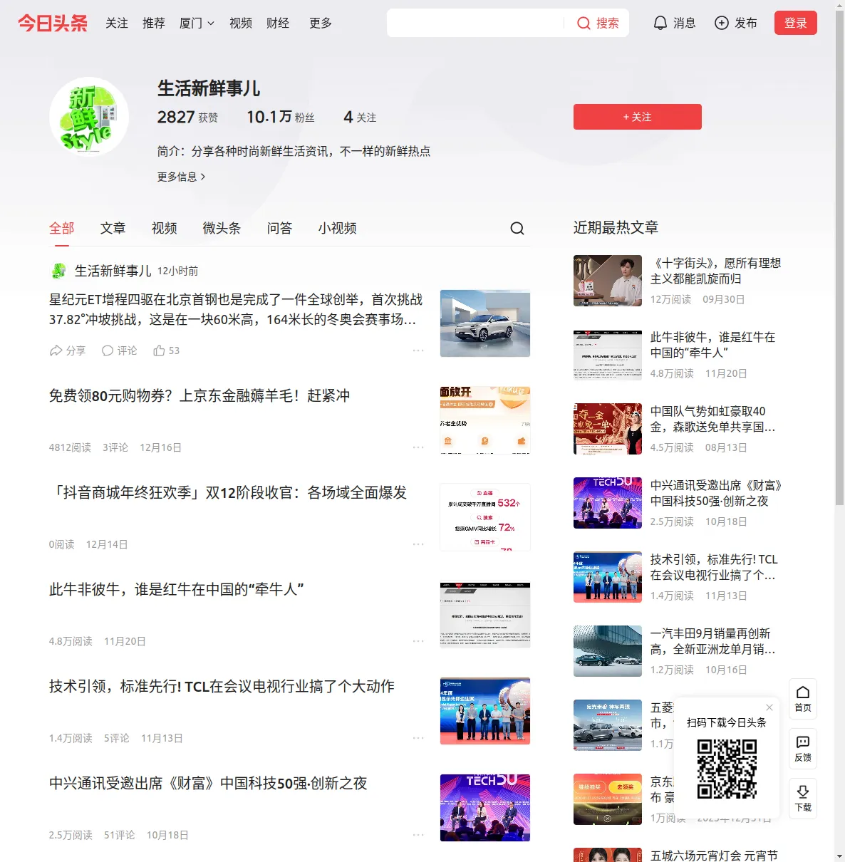Open the 生活新鲜事儿 profile avatar
The width and height of the screenshot is (845, 862).
[x=89, y=116]
